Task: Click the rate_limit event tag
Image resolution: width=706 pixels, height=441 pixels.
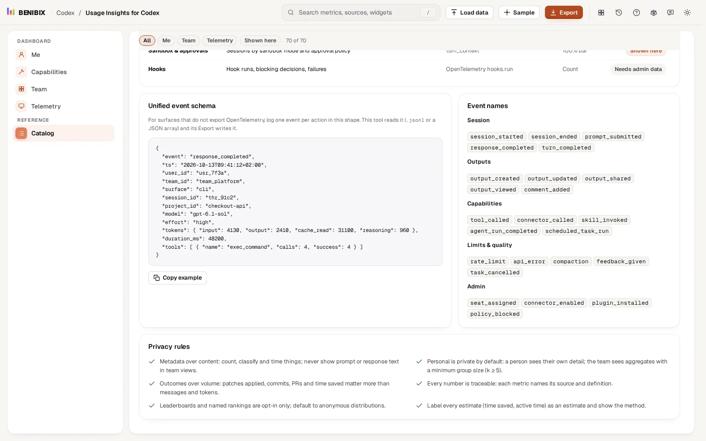Action: pos(488,262)
